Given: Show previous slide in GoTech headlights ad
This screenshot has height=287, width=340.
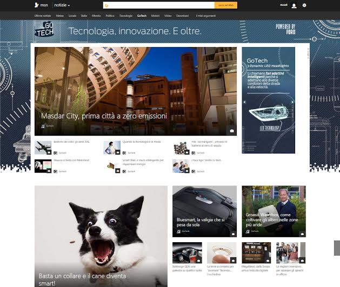Looking at the screenshot, I should (x=244, y=102).
